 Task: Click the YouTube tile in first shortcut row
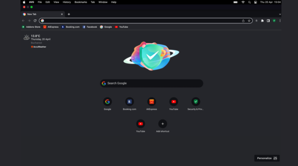point(174,104)
